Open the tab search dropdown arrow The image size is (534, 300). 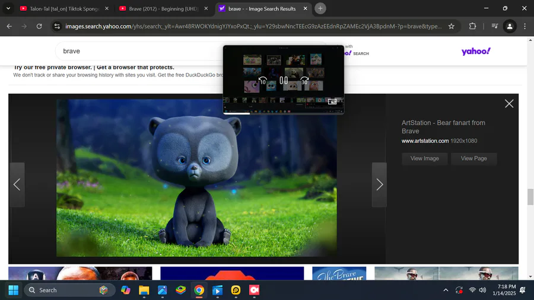tap(8, 8)
